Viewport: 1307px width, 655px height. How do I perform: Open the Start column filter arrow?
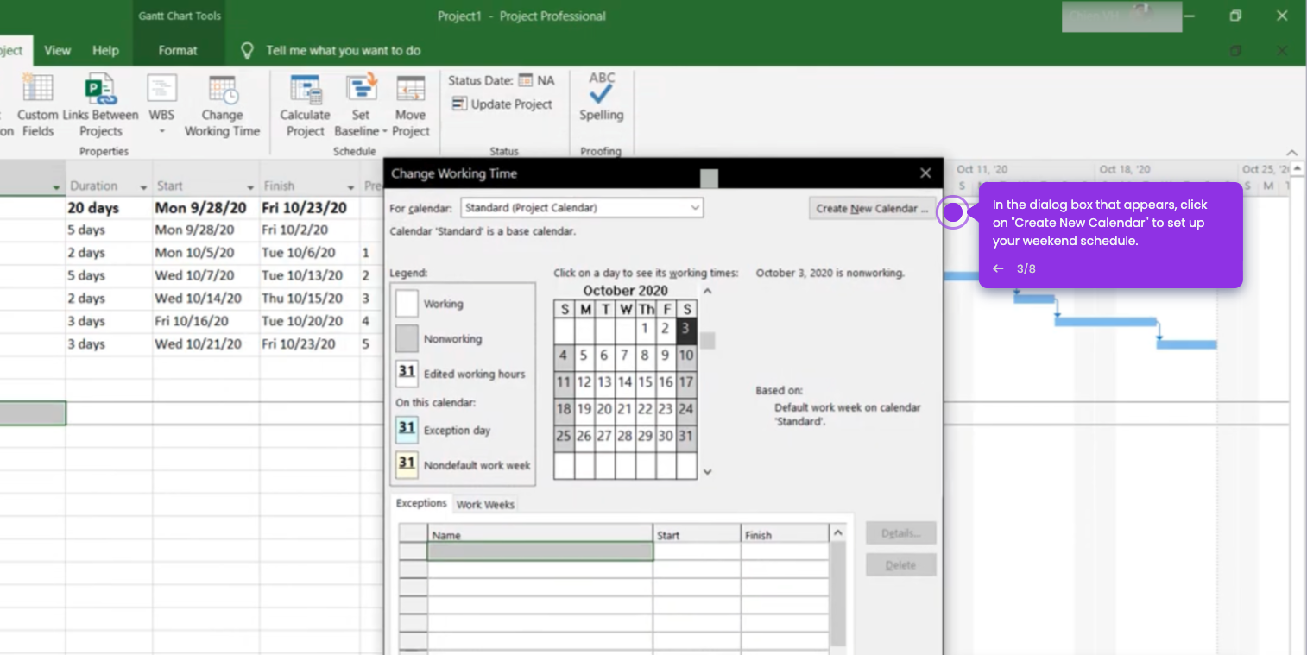tap(250, 187)
